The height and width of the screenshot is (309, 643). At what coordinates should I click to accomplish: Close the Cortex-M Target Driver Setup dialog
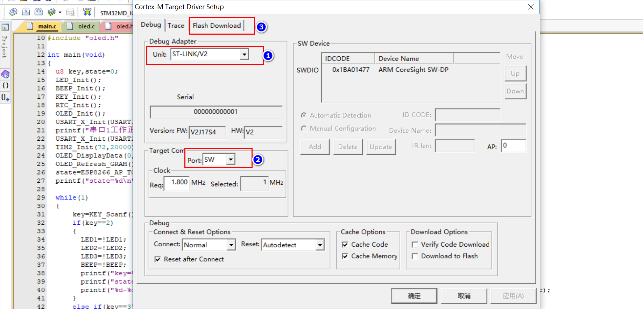tap(531, 7)
